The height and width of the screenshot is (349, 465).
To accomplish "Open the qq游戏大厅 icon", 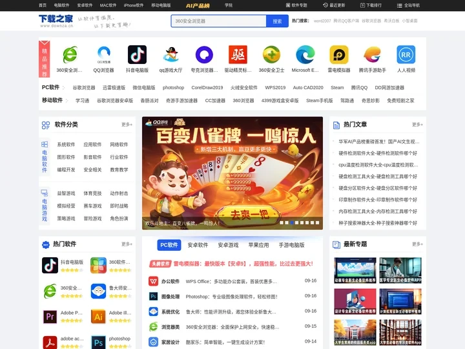I will click(x=170, y=55).
